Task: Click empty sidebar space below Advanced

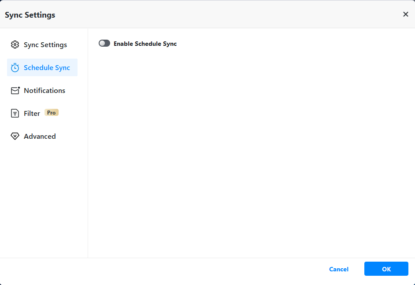Action: [44, 198]
